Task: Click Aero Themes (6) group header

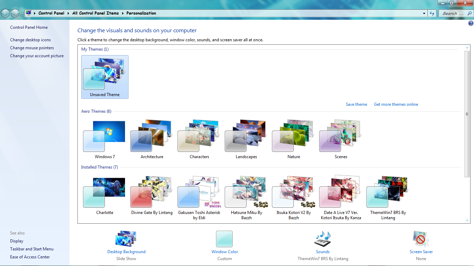Action: click(x=96, y=111)
